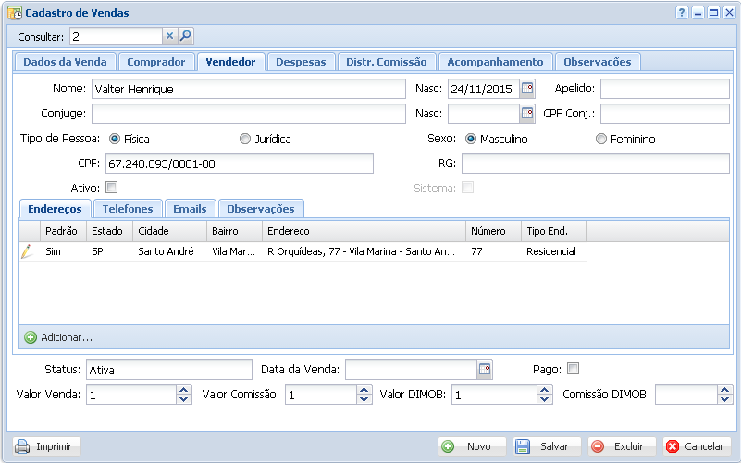Open Data da Venda calendar picker
Screen dimensions: 741x463
pyautogui.click(x=485, y=370)
